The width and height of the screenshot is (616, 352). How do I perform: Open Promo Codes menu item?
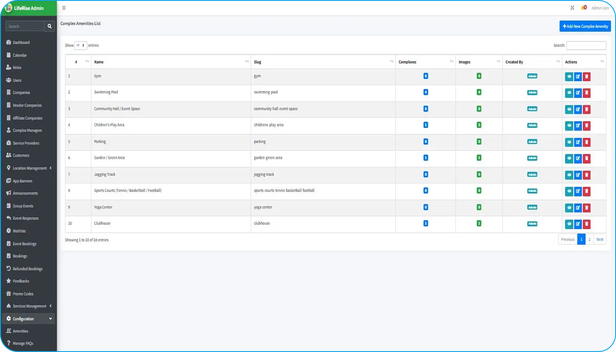[23, 294]
